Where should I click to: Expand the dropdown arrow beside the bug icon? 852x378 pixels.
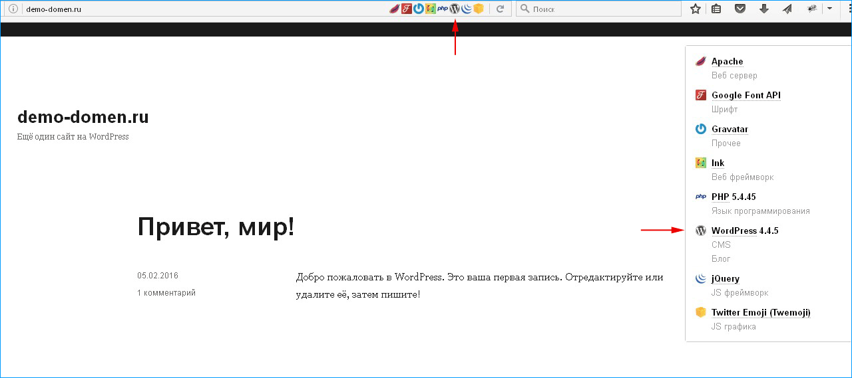coord(829,9)
